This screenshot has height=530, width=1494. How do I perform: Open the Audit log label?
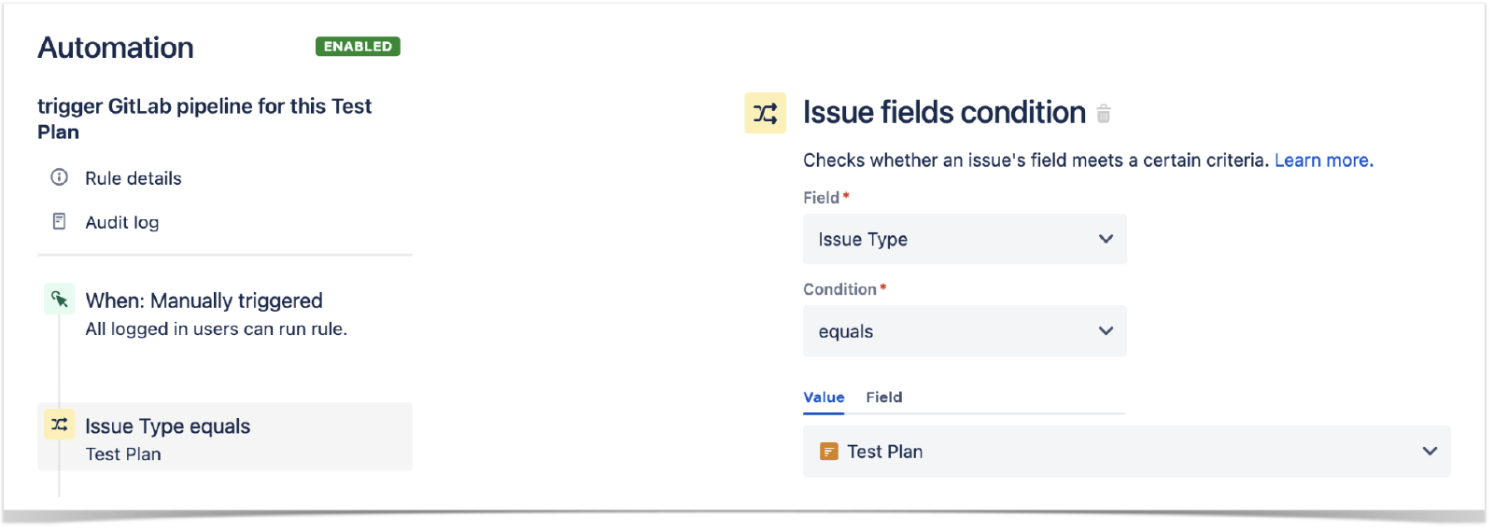coord(122,223)
